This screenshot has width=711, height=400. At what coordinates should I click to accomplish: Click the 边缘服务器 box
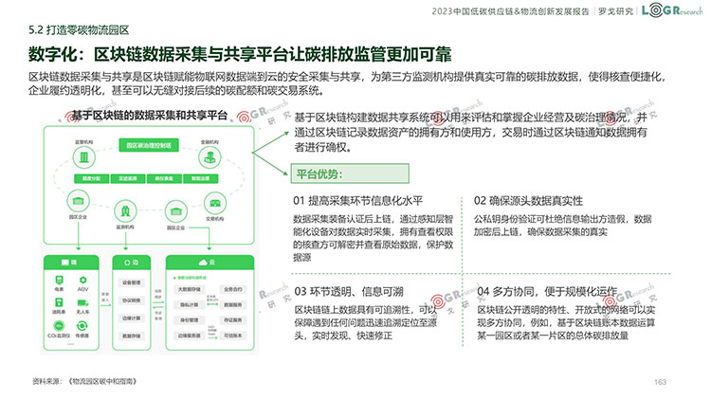(x=189, y=336)
